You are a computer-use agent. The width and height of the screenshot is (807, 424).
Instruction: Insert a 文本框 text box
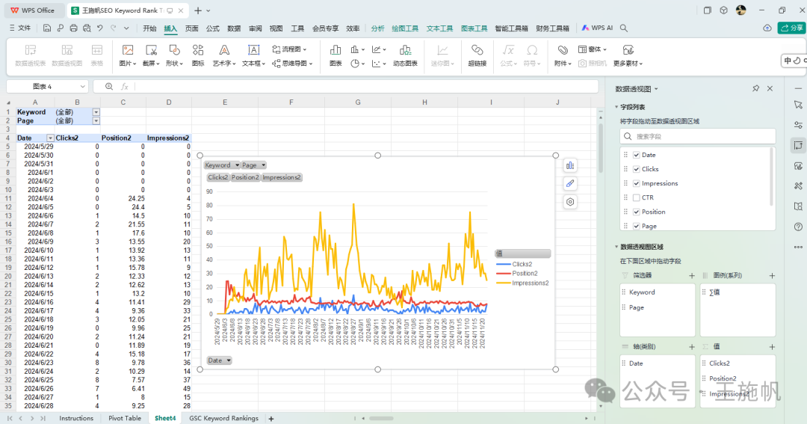click(253, 55)
